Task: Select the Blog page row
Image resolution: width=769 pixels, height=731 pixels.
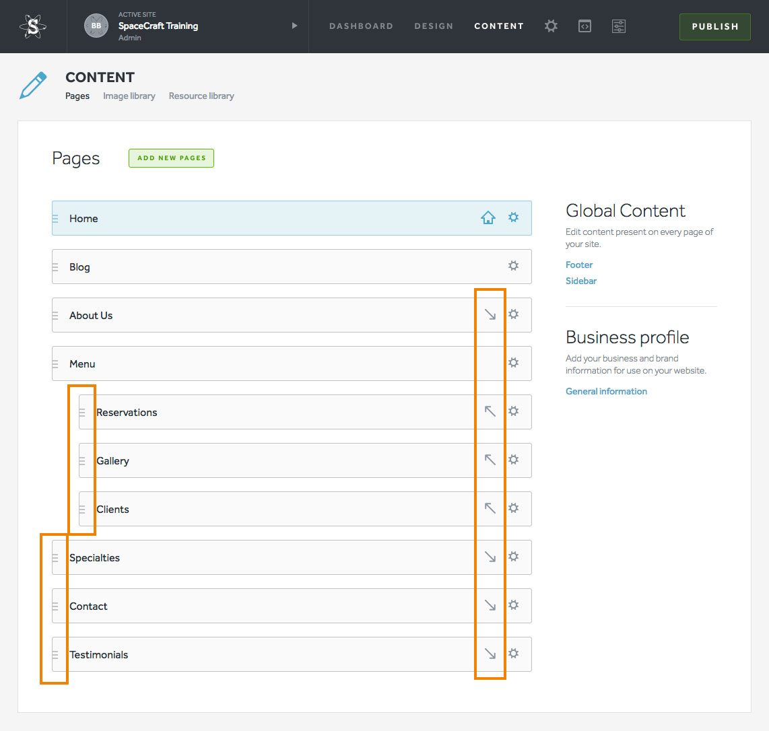Action: (292, 267)
